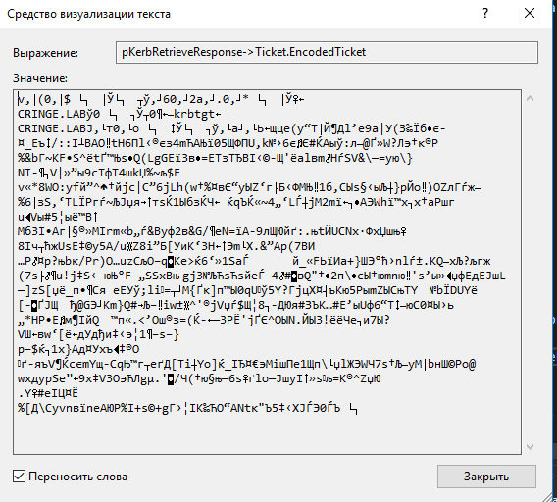
Task: Click the scrollbar up arrow
Action: pyautogui.click(x=530, y=98)
